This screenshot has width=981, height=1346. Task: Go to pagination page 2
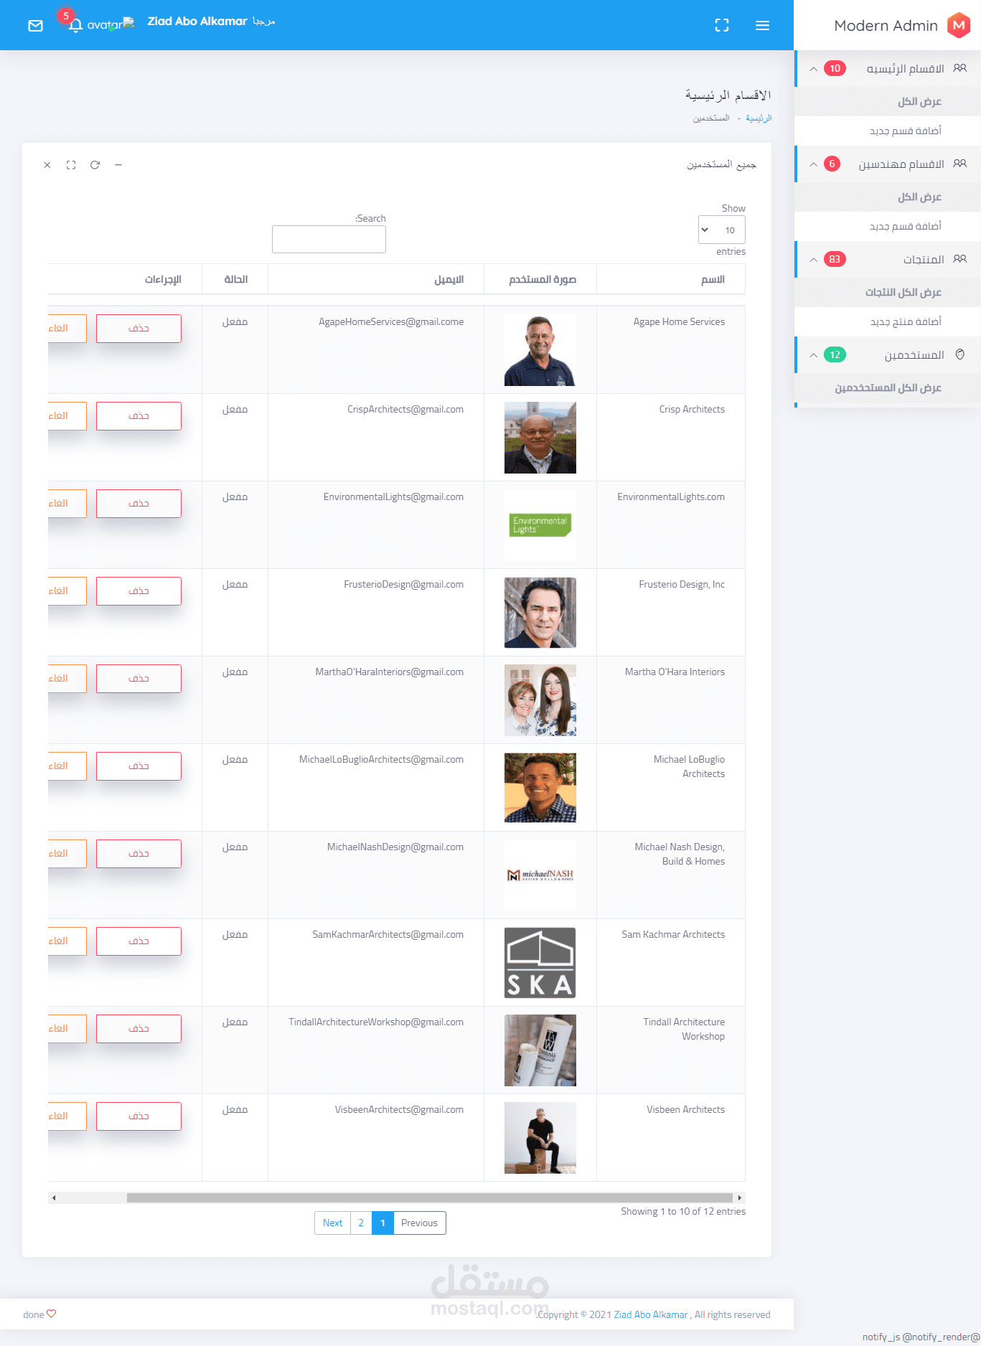pos(361,1223)
